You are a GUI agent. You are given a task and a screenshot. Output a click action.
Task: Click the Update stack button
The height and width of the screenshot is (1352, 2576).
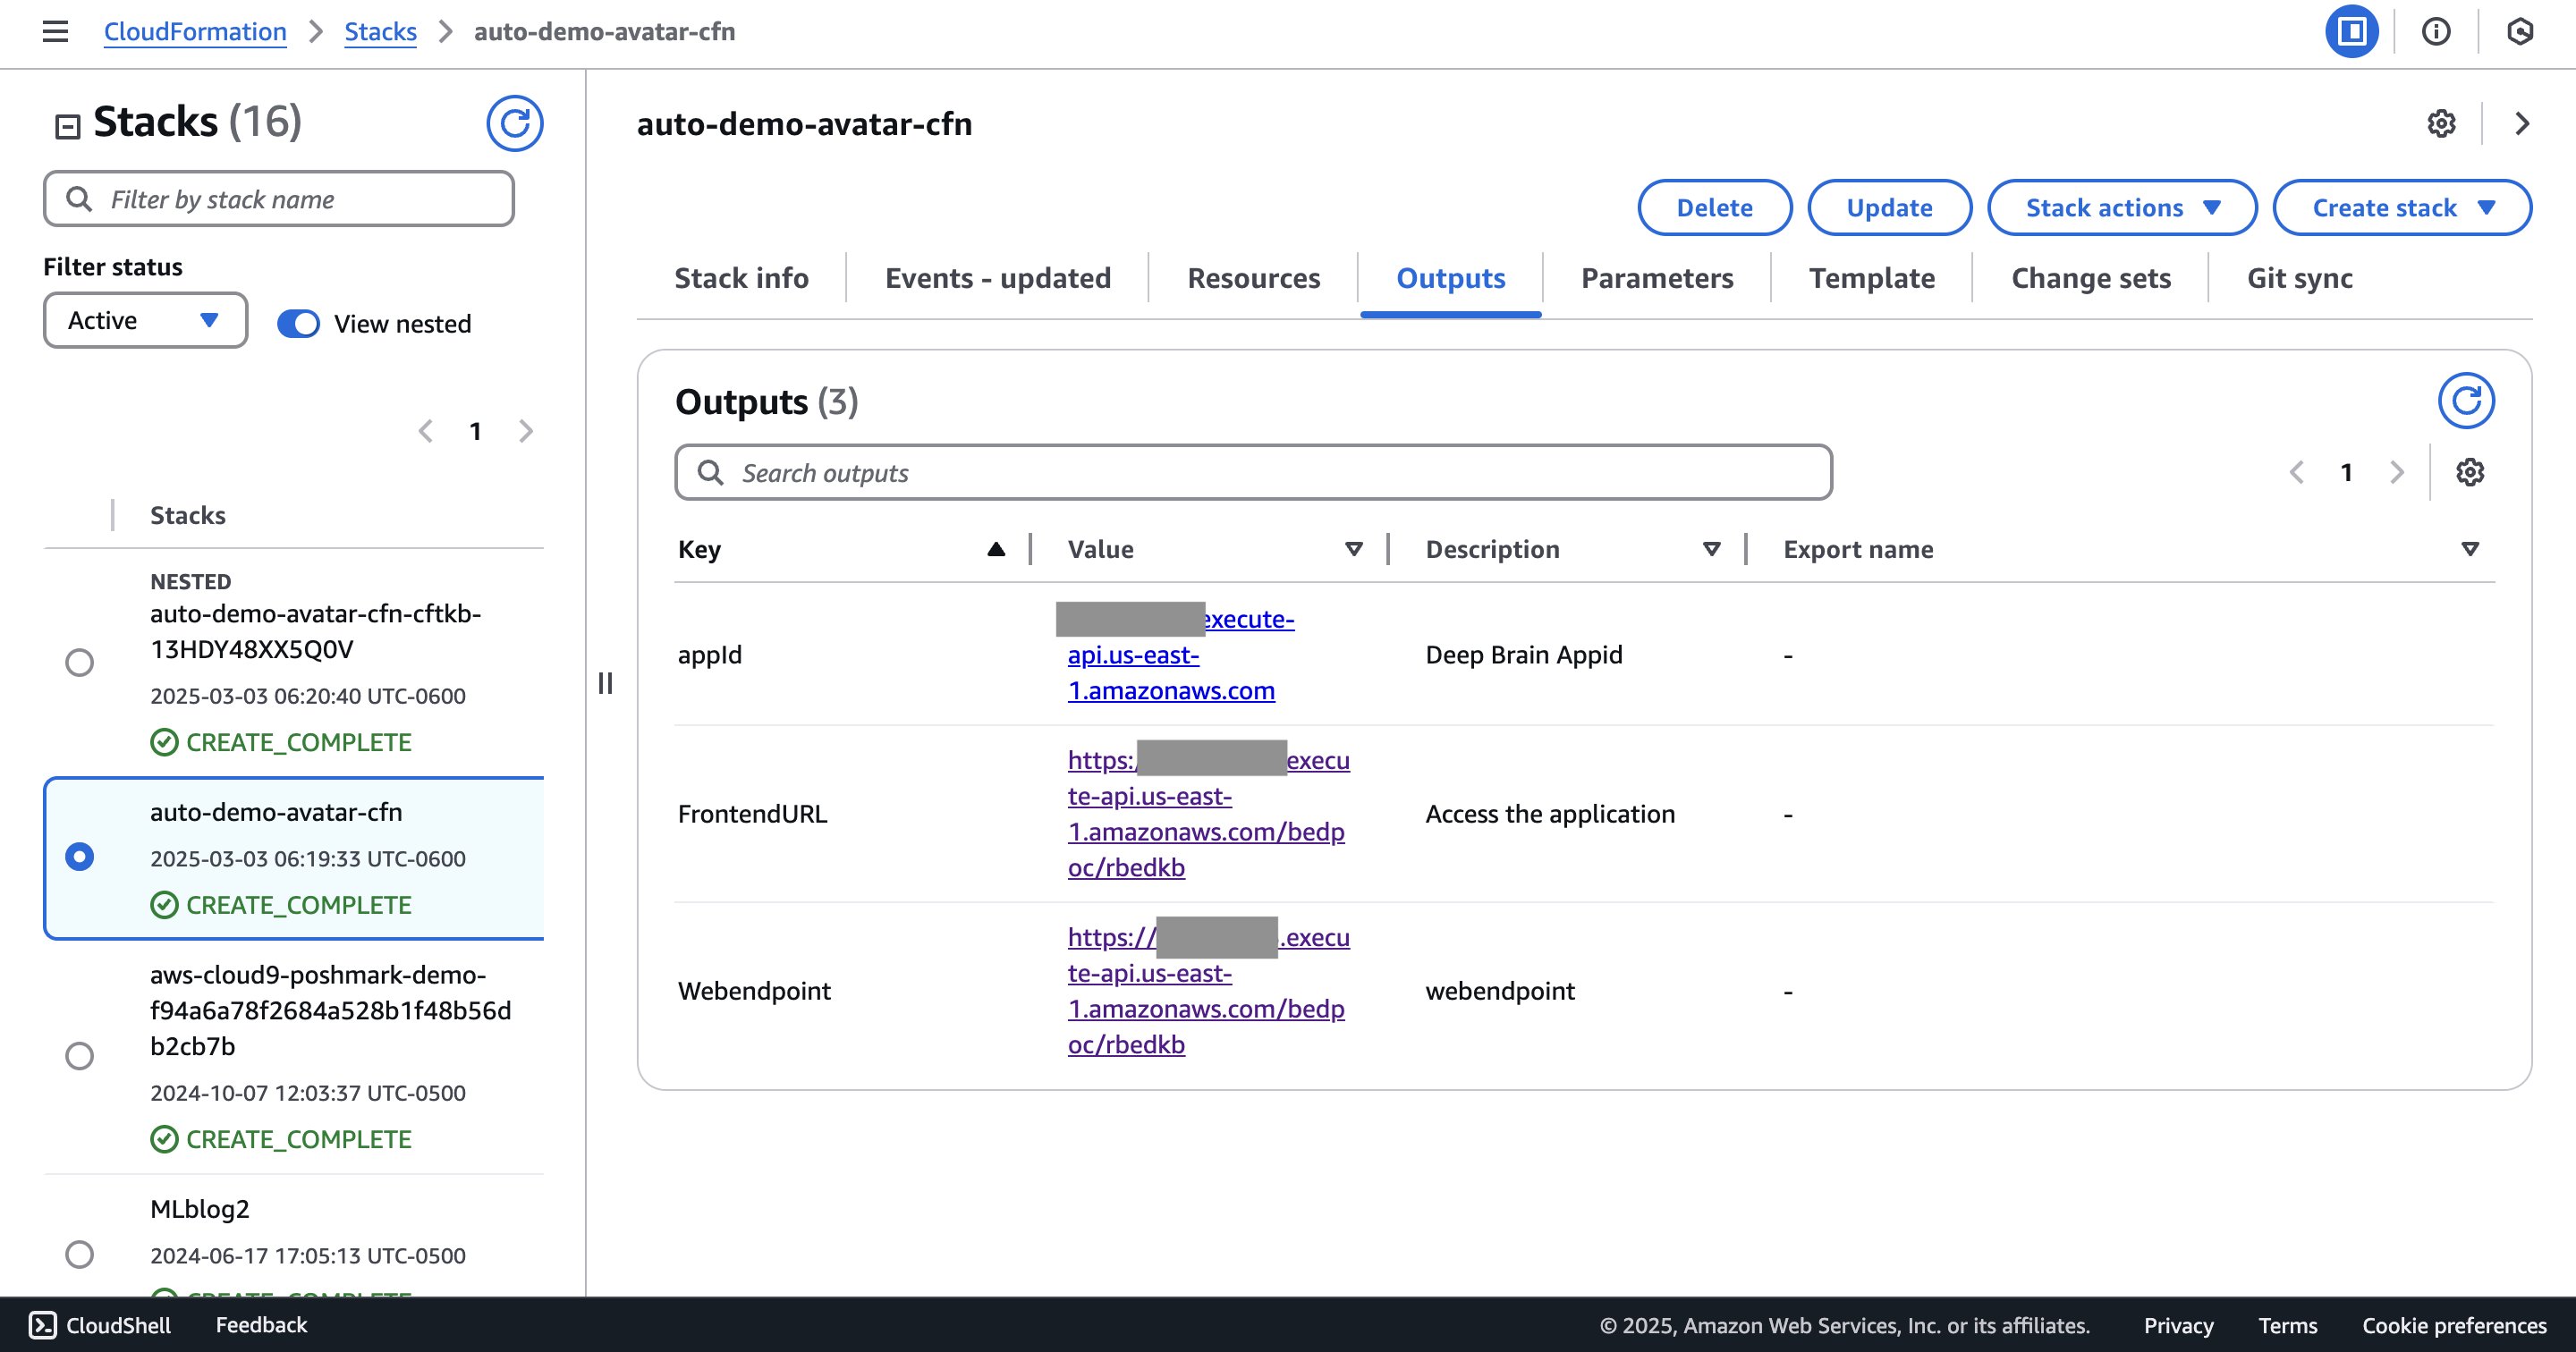(1889, 207)
